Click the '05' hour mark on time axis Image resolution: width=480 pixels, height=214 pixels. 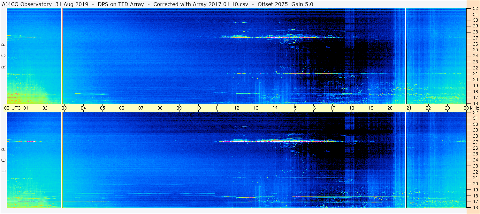(x=103, y=108)
